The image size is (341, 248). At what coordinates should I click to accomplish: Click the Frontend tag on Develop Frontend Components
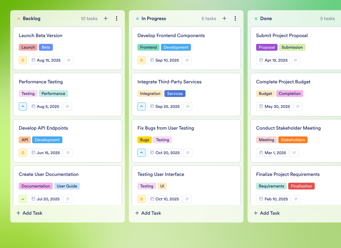148,47
